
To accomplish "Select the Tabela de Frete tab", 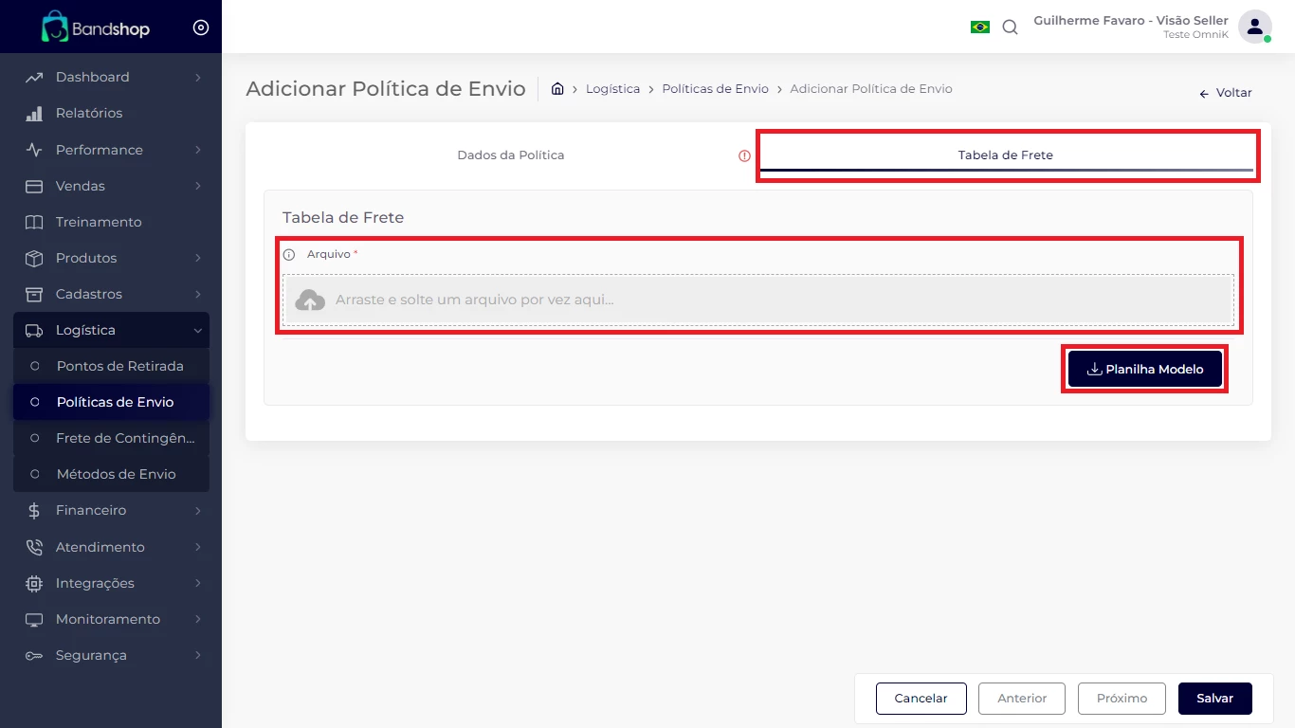I will pyautogui.click(x=1005, y=155).
